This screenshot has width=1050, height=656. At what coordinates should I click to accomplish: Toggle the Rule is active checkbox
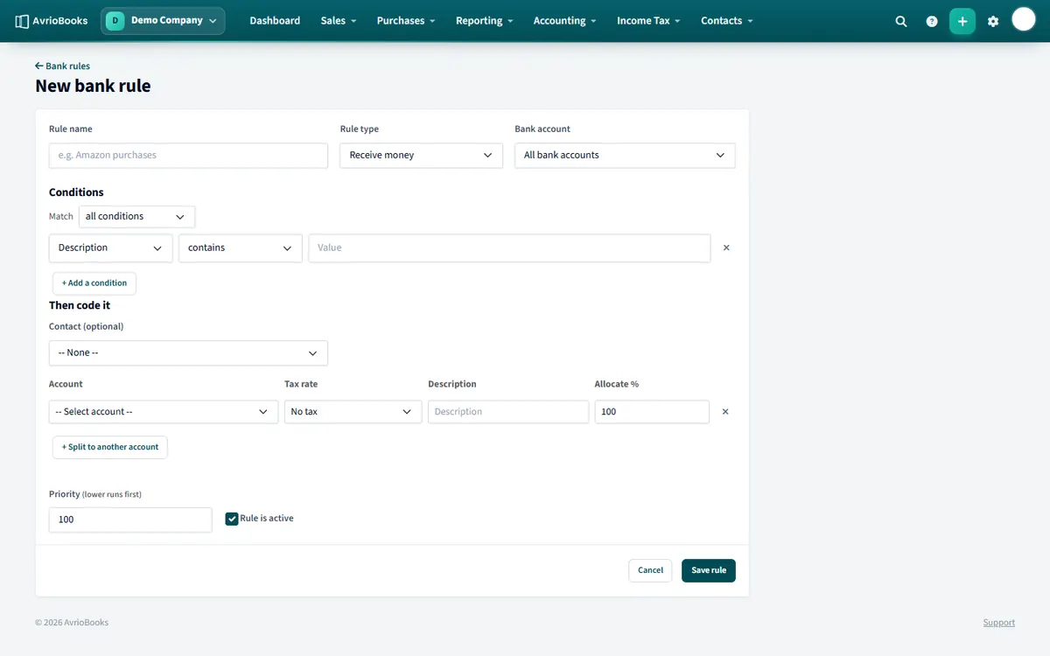pyautogui.click(x=232, y=519)
